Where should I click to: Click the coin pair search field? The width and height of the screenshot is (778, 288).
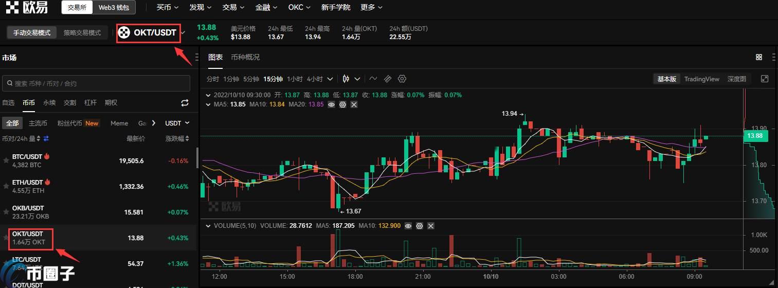click(96, 83)
